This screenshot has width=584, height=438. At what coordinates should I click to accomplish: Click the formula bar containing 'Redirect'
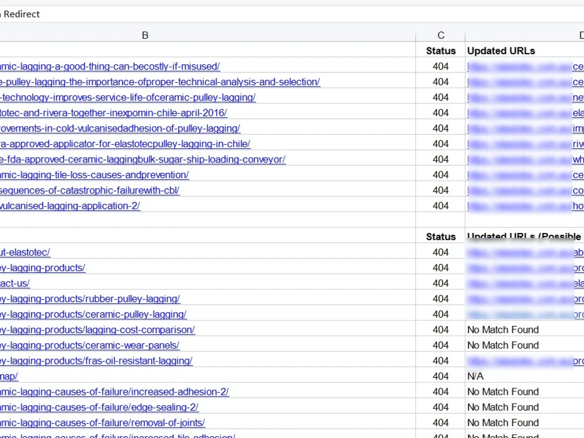point(292,14)
